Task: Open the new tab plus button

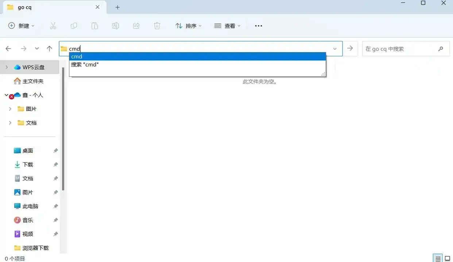Action: point(117,7)
